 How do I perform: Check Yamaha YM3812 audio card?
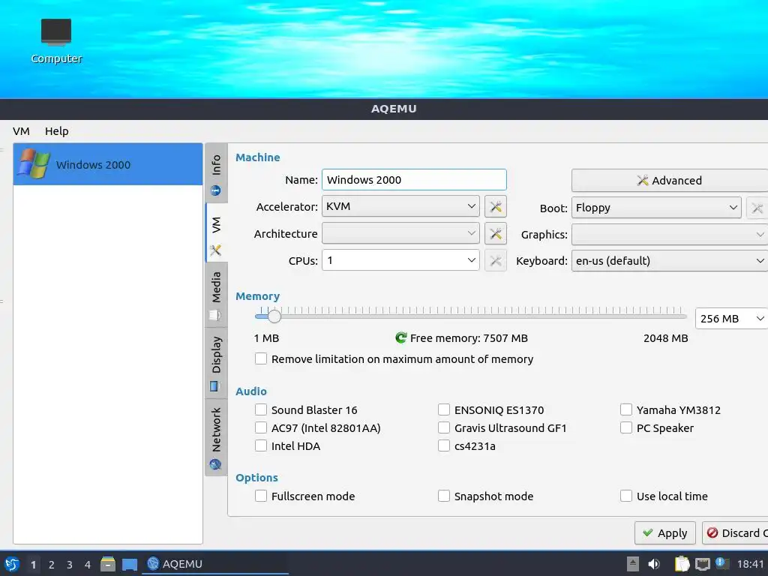626,410
